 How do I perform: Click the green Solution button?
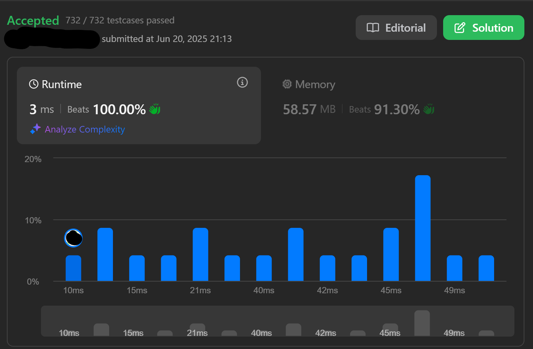tap(483, 28)
